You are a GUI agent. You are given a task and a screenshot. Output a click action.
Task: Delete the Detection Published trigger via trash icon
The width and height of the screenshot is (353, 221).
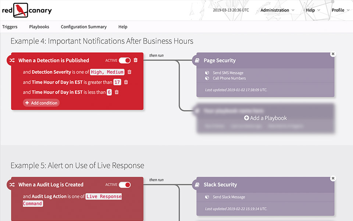tap(136, 60)
